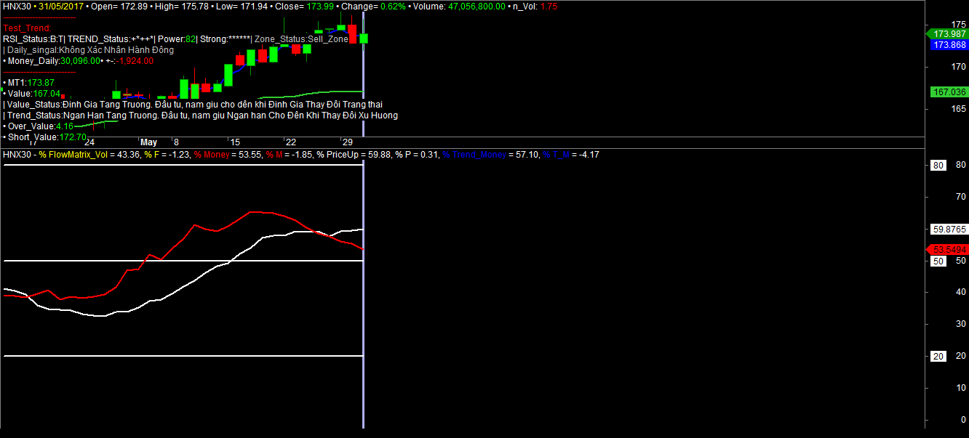Click the white 59.8765 PriceUp tag
This screenshot has height=438, width=969.
949,229
